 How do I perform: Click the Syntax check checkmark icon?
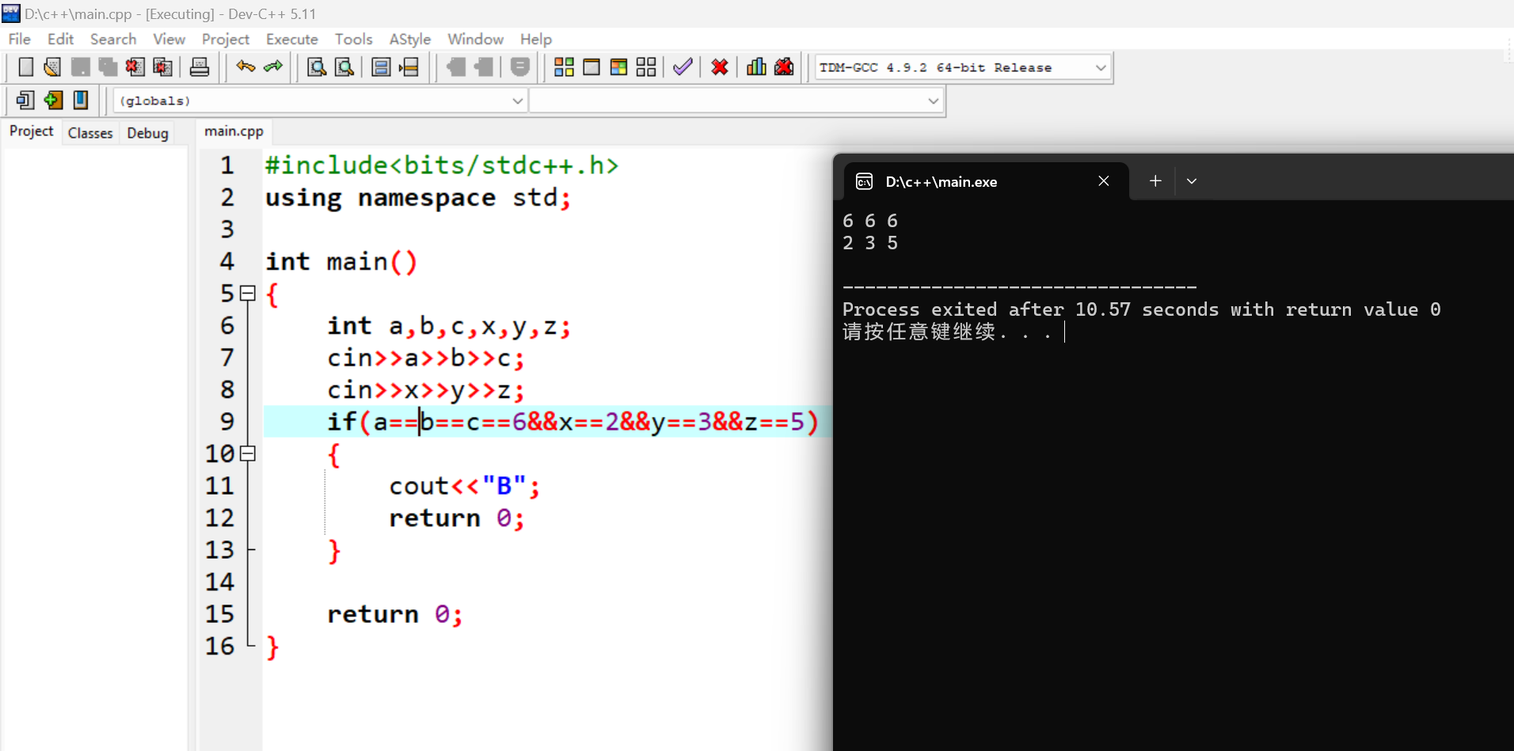pyautogui.click(x=683, y=67)
